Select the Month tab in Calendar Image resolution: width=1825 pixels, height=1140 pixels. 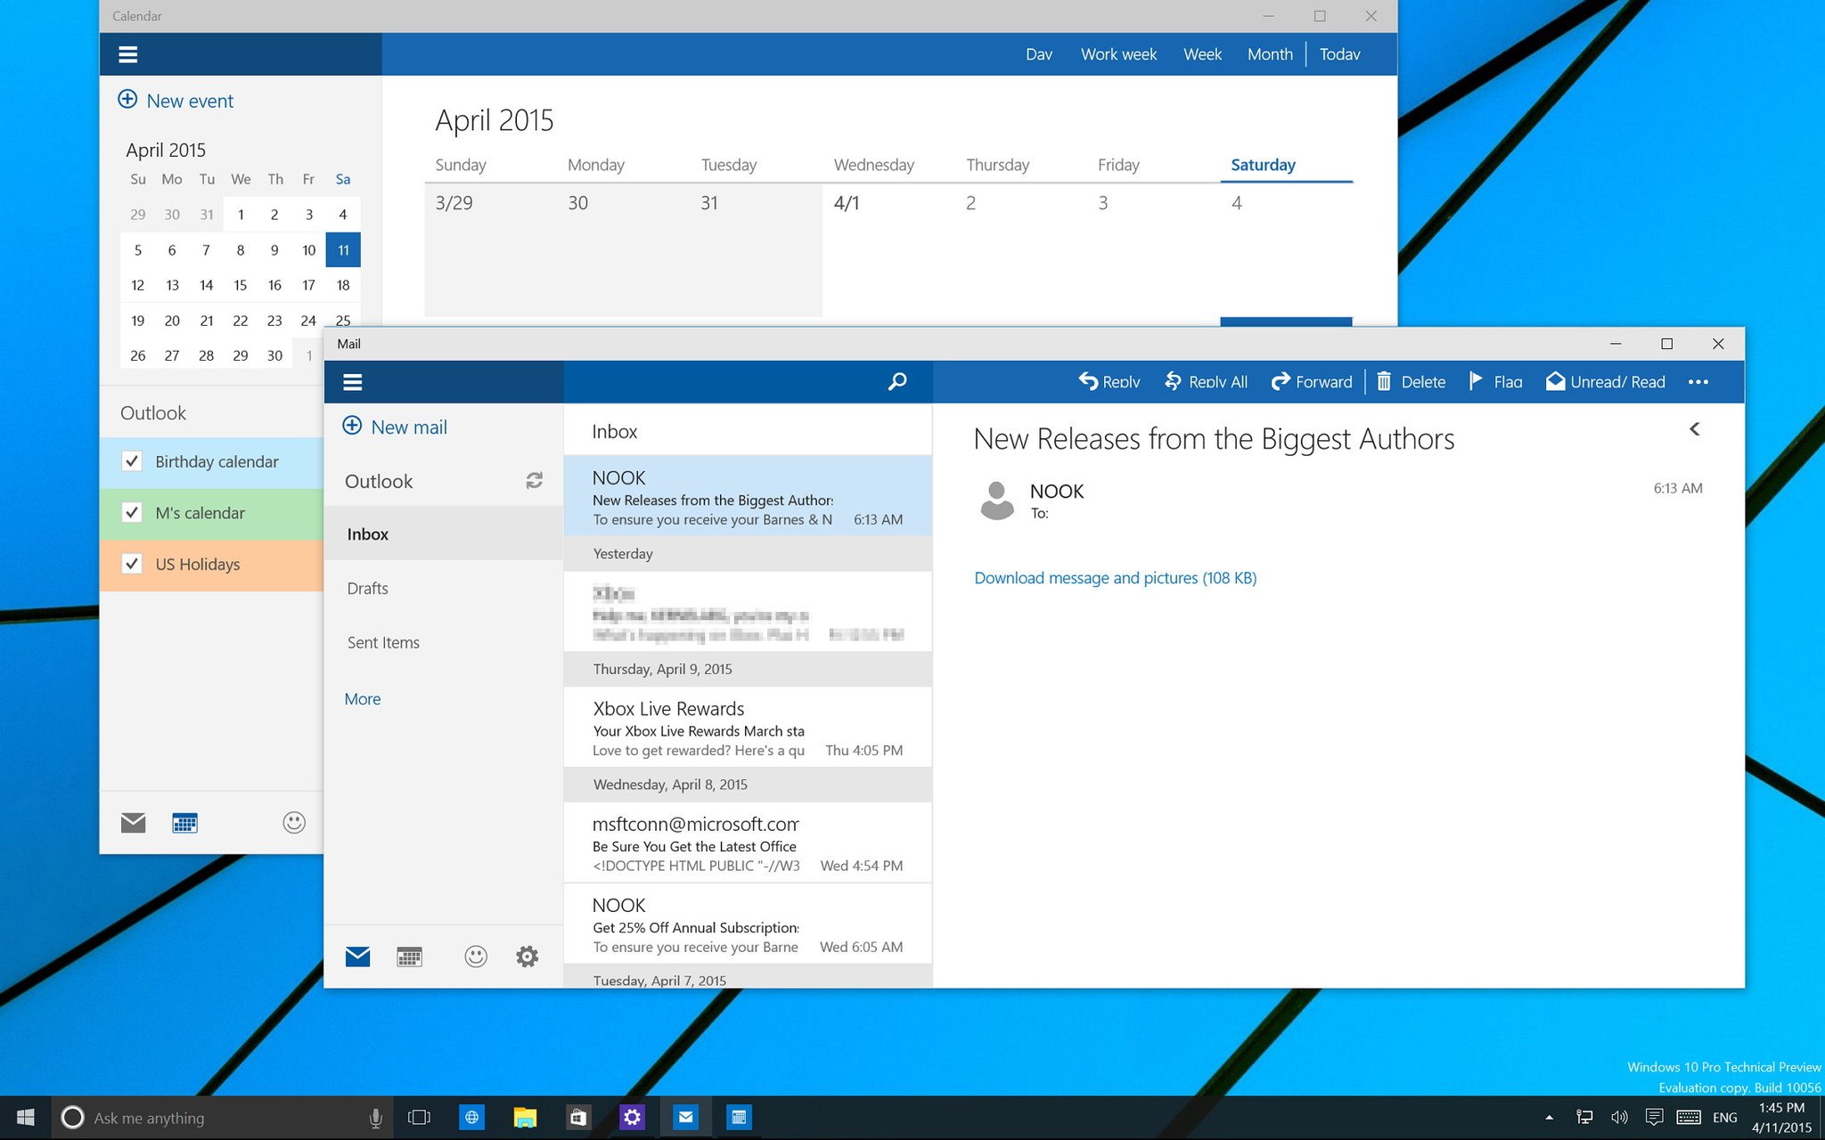point(1268,53)
